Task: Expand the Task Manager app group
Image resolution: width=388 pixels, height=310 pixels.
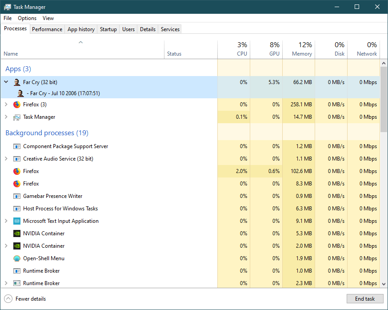Action: pyautogui.click(x=6, y=117)
